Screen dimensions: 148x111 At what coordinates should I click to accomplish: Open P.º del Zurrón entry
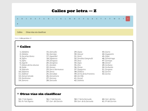click(111, 101)
